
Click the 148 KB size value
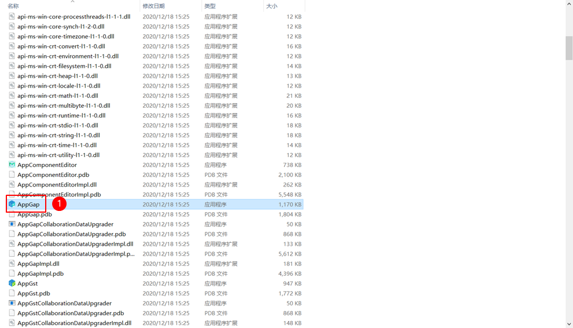coord(292,323)
